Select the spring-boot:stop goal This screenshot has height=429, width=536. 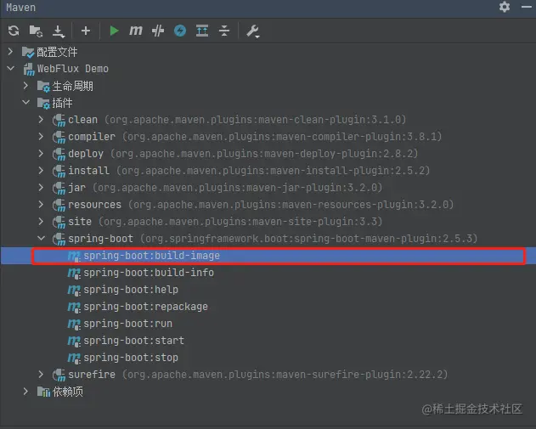point(131,358)
